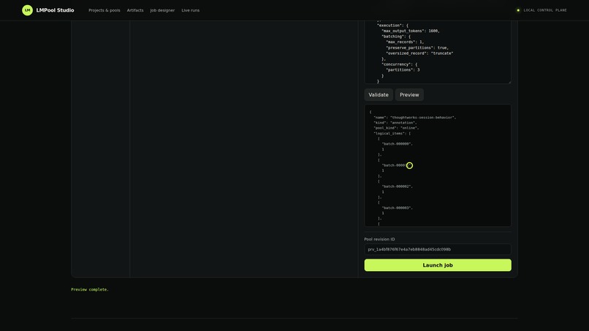The width and height of the screenshot is (589, 331).
Task: Click the "pool_kind": "online" preview line
Action: 396,128
